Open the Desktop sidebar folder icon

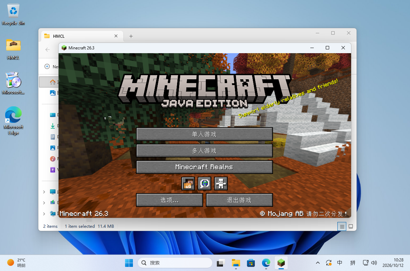(x=52, y=115)
